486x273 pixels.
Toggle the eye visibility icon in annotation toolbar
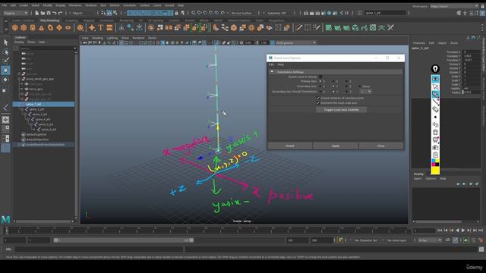[x=435, y=79]
